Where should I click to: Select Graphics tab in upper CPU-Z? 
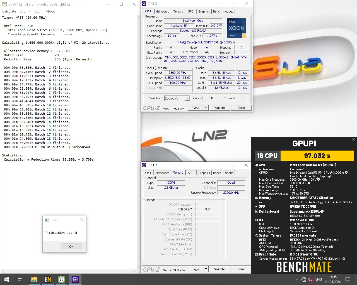pos(204,11)
